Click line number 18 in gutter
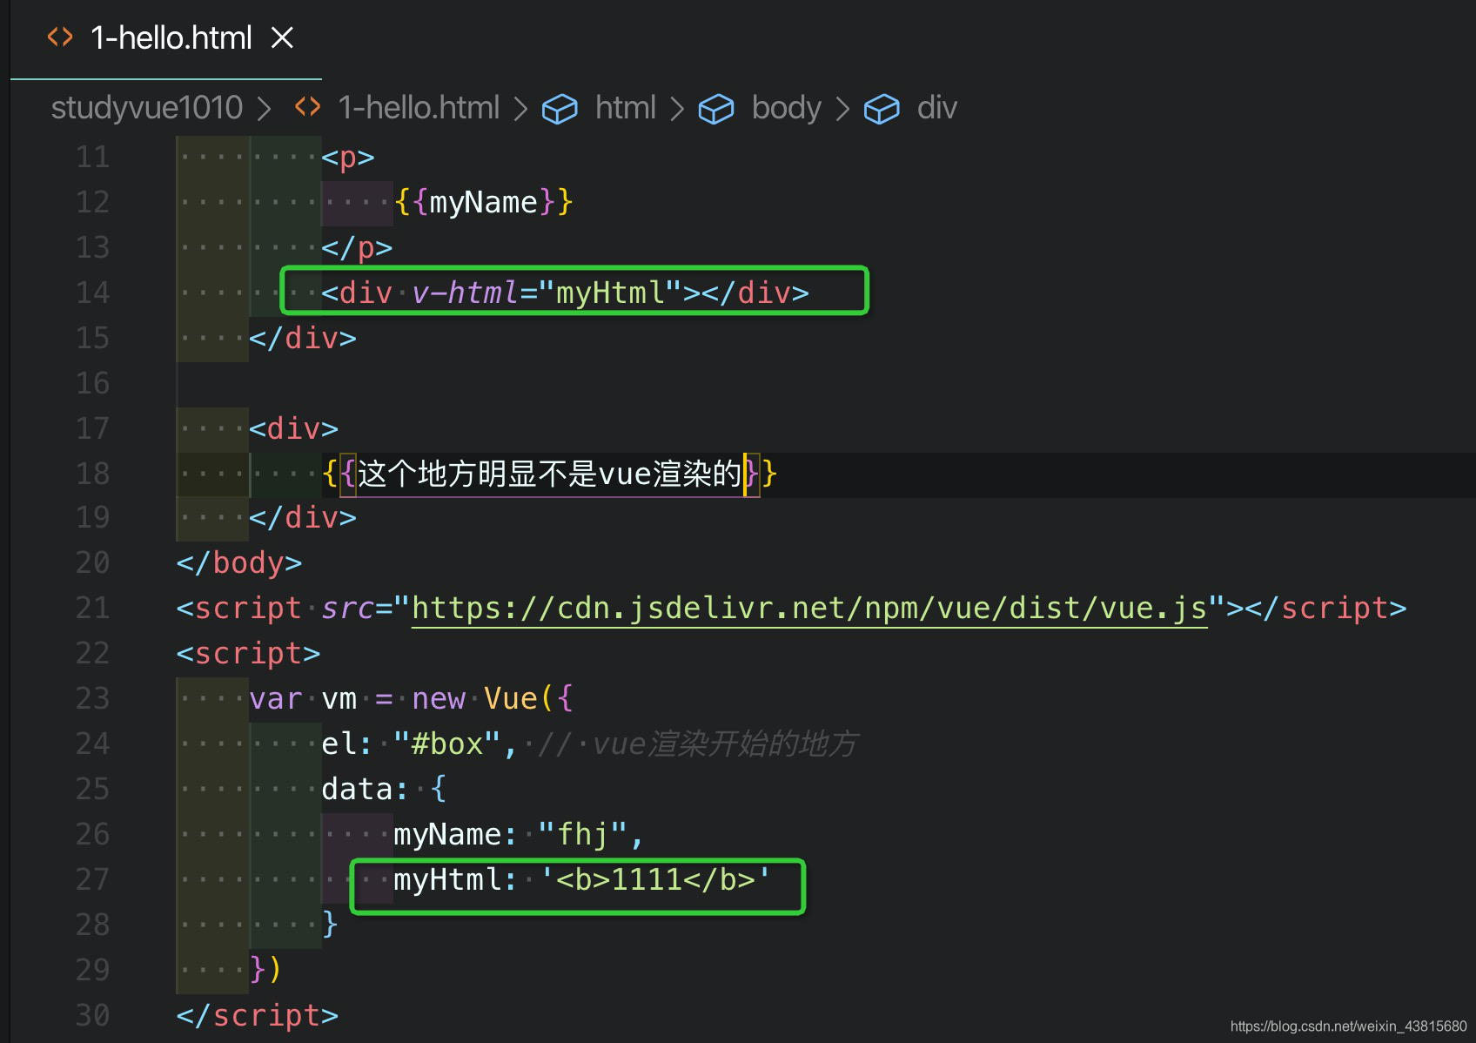 (x=92, y=474)
